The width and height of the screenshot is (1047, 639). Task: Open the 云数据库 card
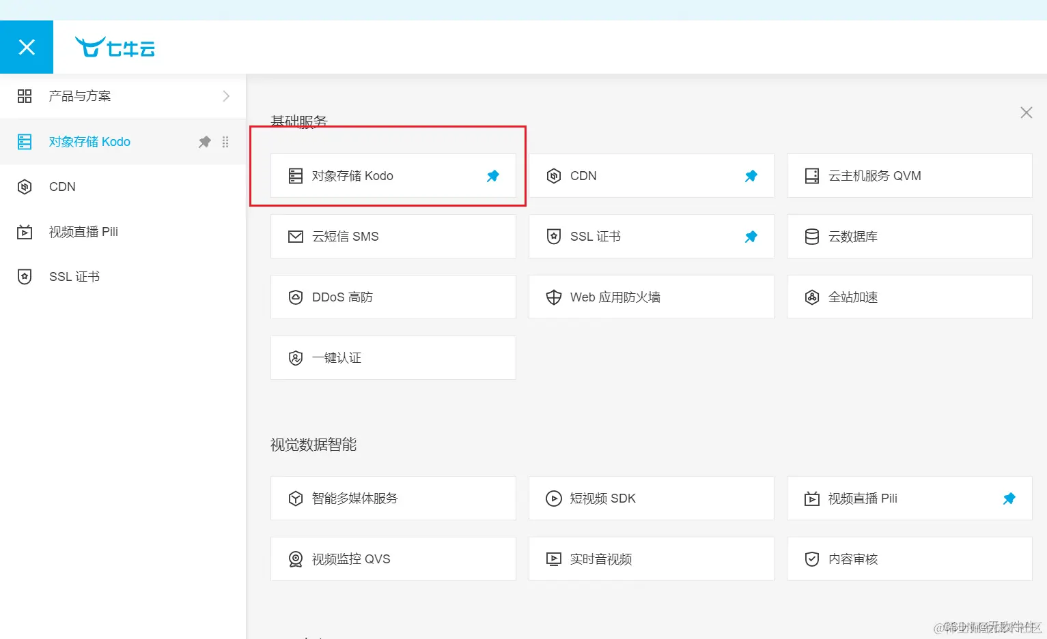click(x=910, y=237)
